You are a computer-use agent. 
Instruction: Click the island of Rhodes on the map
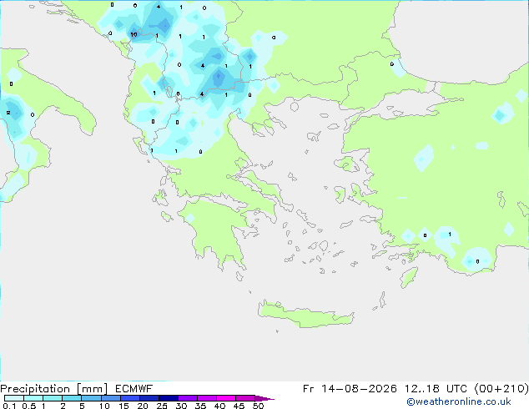[409, 277]
